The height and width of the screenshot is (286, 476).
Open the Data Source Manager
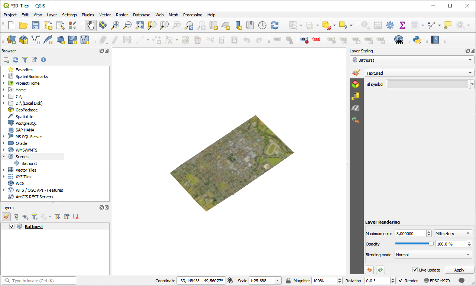pyautogui.click(x=11, y=39)
